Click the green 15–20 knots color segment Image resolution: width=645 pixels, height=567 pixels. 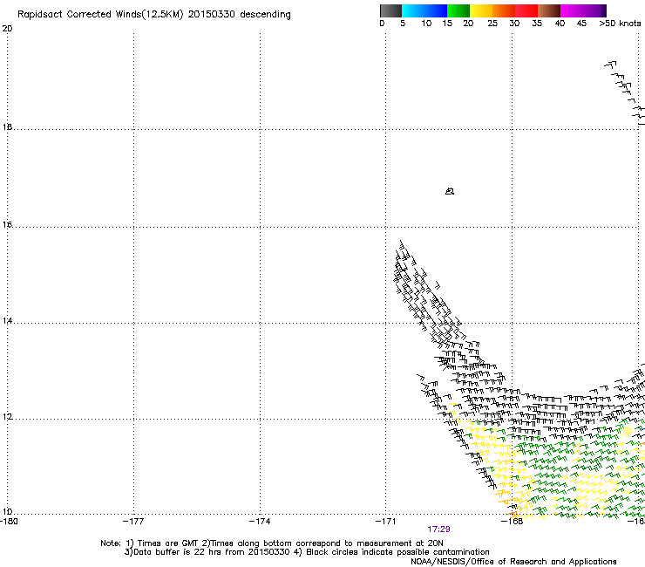[458, 10]
